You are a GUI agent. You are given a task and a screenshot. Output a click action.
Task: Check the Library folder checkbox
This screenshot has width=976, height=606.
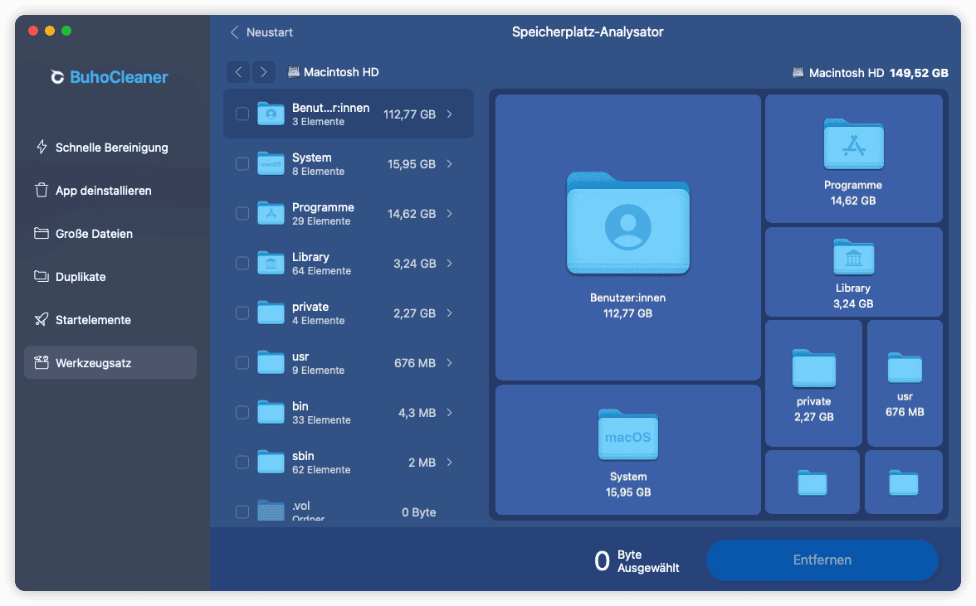pos(242,263)
